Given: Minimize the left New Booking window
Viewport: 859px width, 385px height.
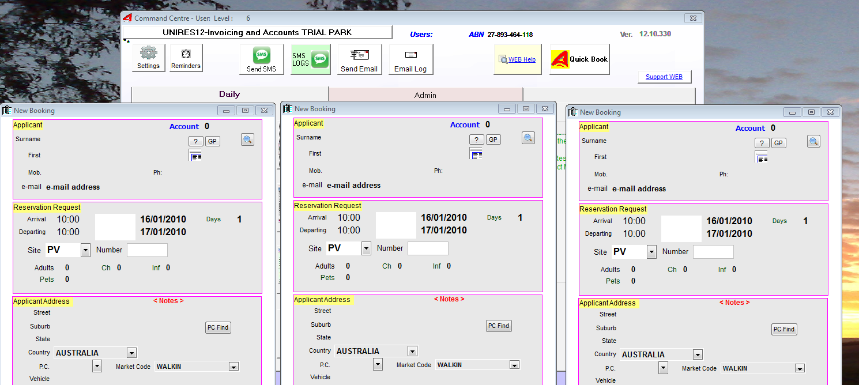Looking at the screenshot, I should 227,110.
